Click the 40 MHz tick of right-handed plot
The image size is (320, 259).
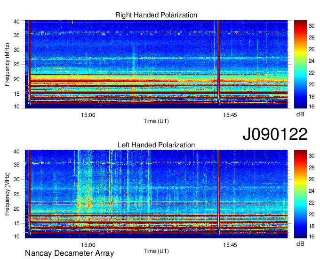pos(16,22)
